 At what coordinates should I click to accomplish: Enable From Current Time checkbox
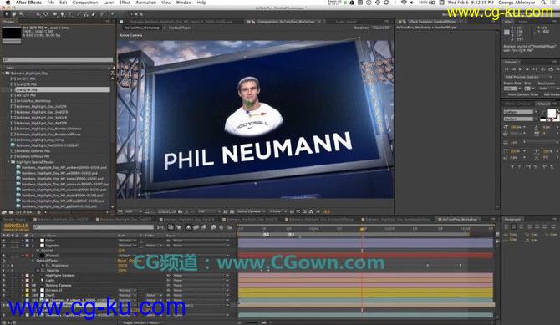[x=506, y=94]
